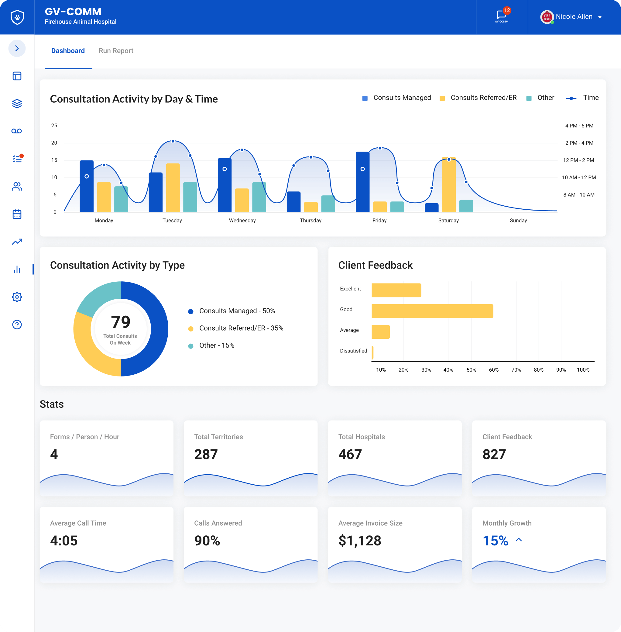The image size is (621, 632).
Task: Open the settings gear sidebar icon
Action: click(x=17, y=297)
